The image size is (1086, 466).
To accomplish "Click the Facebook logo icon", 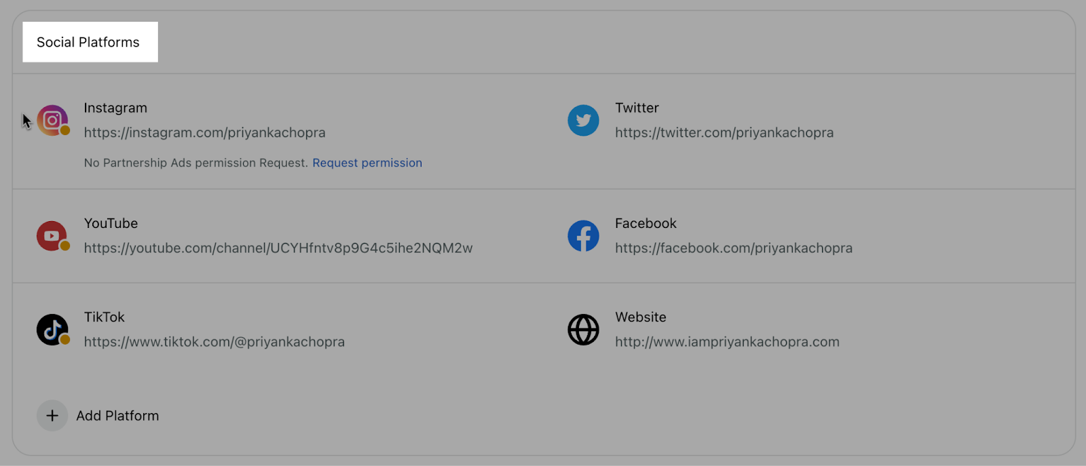I will point(583,236).
